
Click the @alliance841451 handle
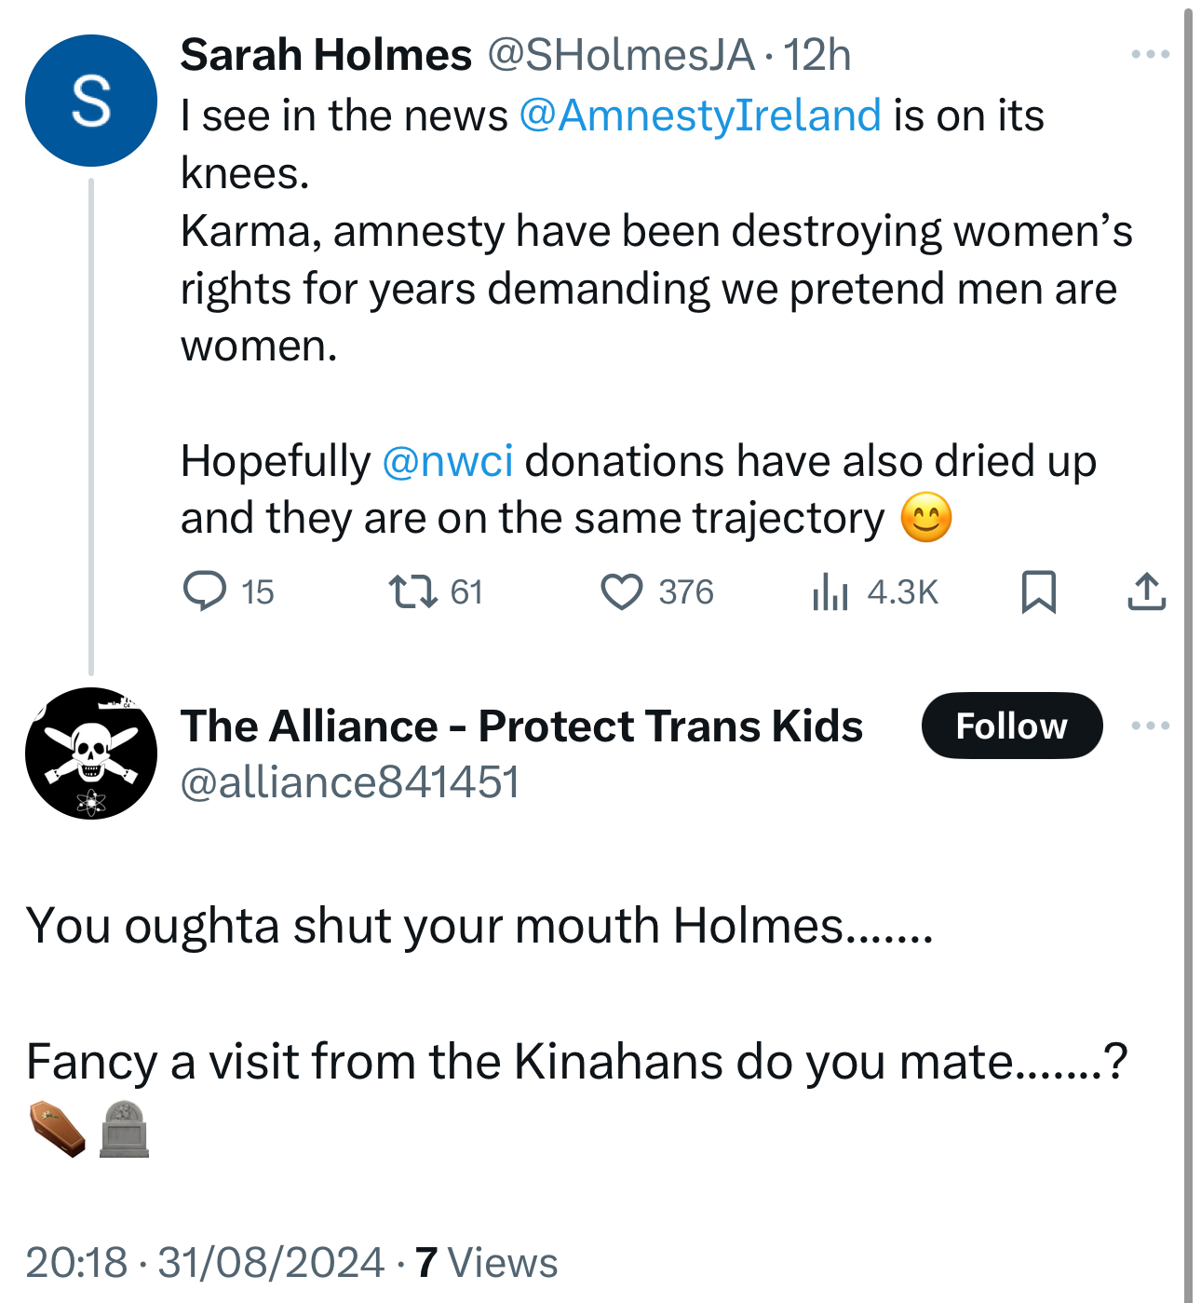coord(349,781)
